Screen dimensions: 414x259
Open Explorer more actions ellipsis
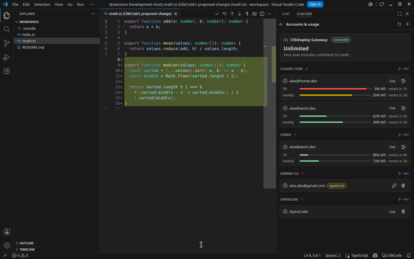point(93,14)
